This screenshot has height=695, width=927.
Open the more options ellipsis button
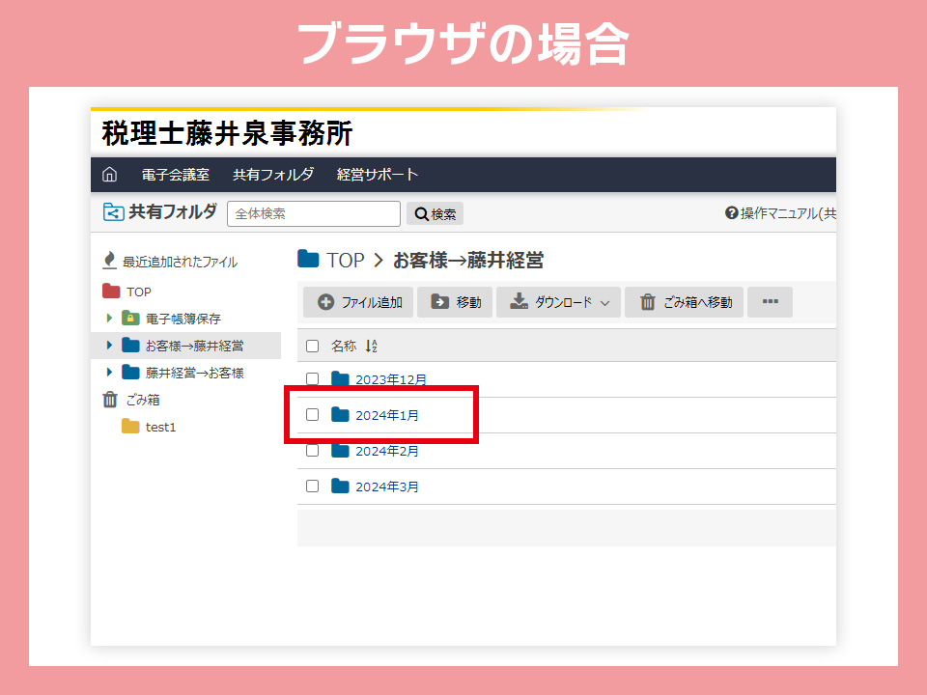coord(770,302)
